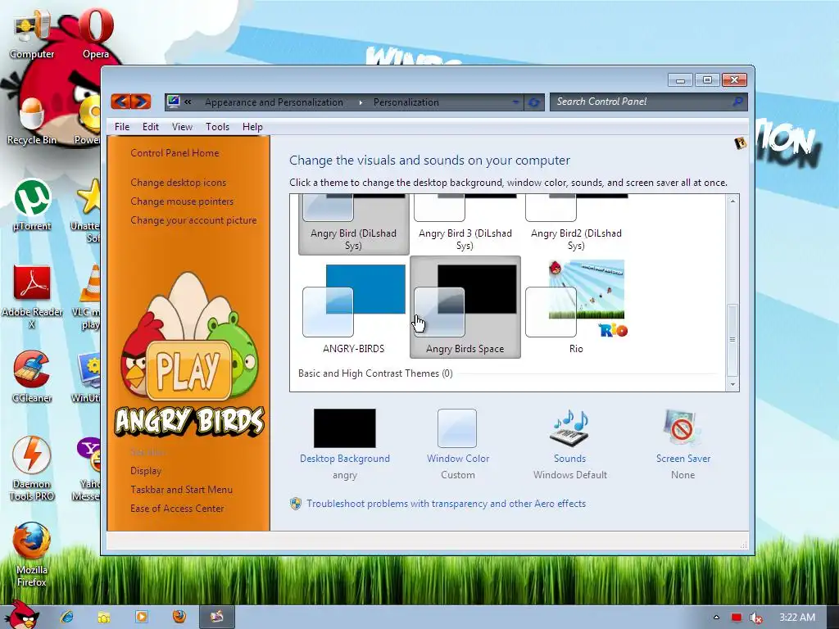Viewport: 839px width, 629px height.
Task: Open address bar history dropdown
Action: click(515, 102)
